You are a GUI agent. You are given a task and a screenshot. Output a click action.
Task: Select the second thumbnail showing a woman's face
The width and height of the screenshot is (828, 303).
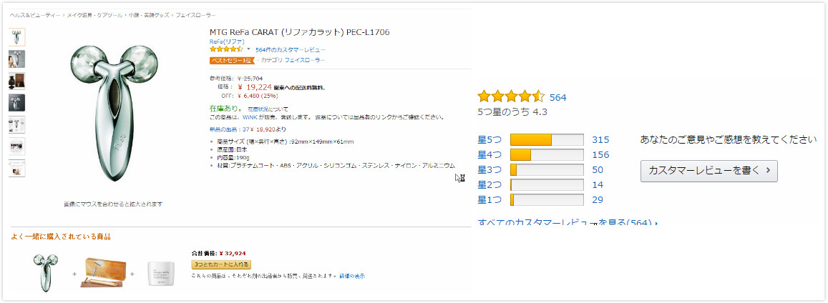pyautogui.click(x=16, y=59)
